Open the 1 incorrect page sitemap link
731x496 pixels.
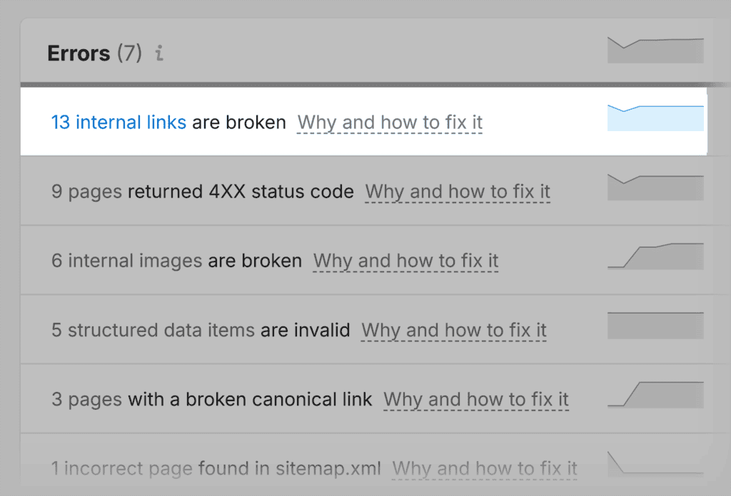pyautogui.click(x=122, y=468)
